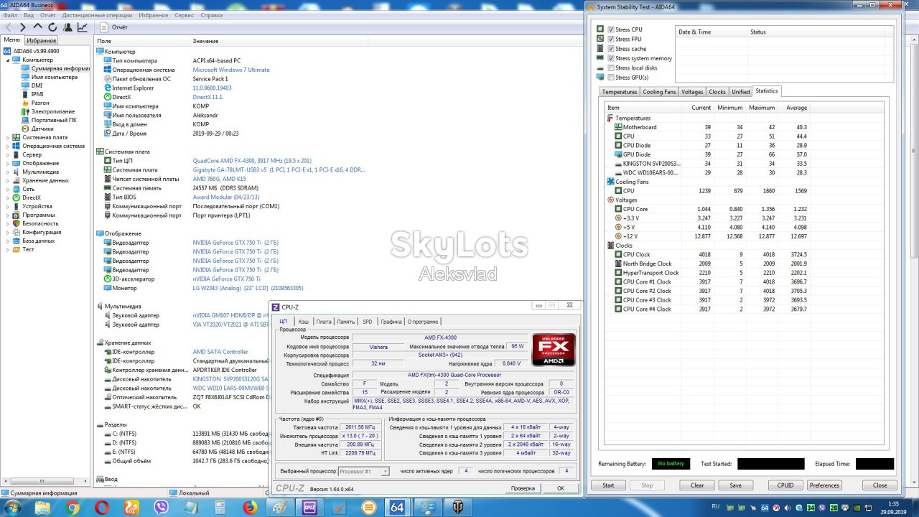Viewport: 919px width, 517px height.
Task: Launch Opera browser from the taskbar
Action: (x=102, y=508)
